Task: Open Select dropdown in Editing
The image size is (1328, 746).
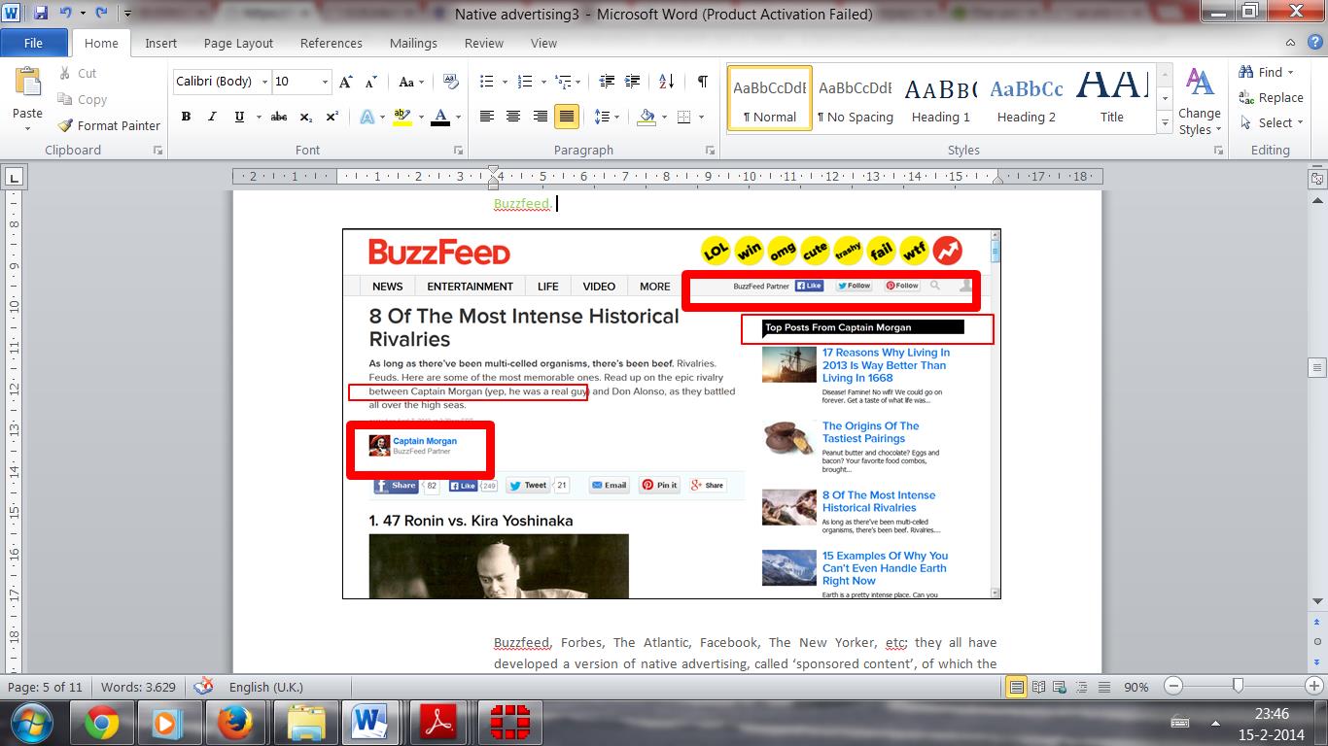Action: (x=1271, y=123)
